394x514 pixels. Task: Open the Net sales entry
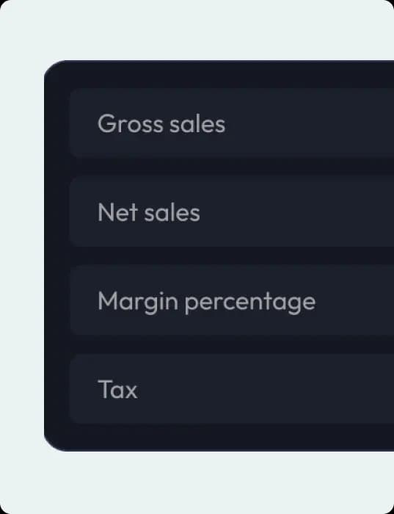[x=232, y=211]
